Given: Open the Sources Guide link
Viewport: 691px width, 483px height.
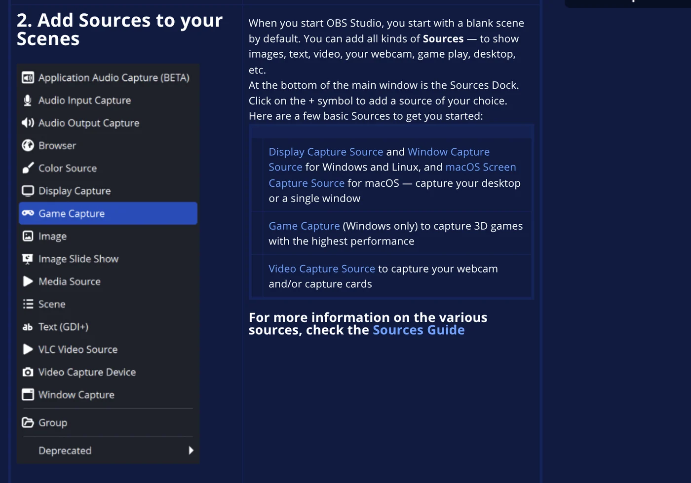Looking at the screenshot, I should [x=419, y=330].
